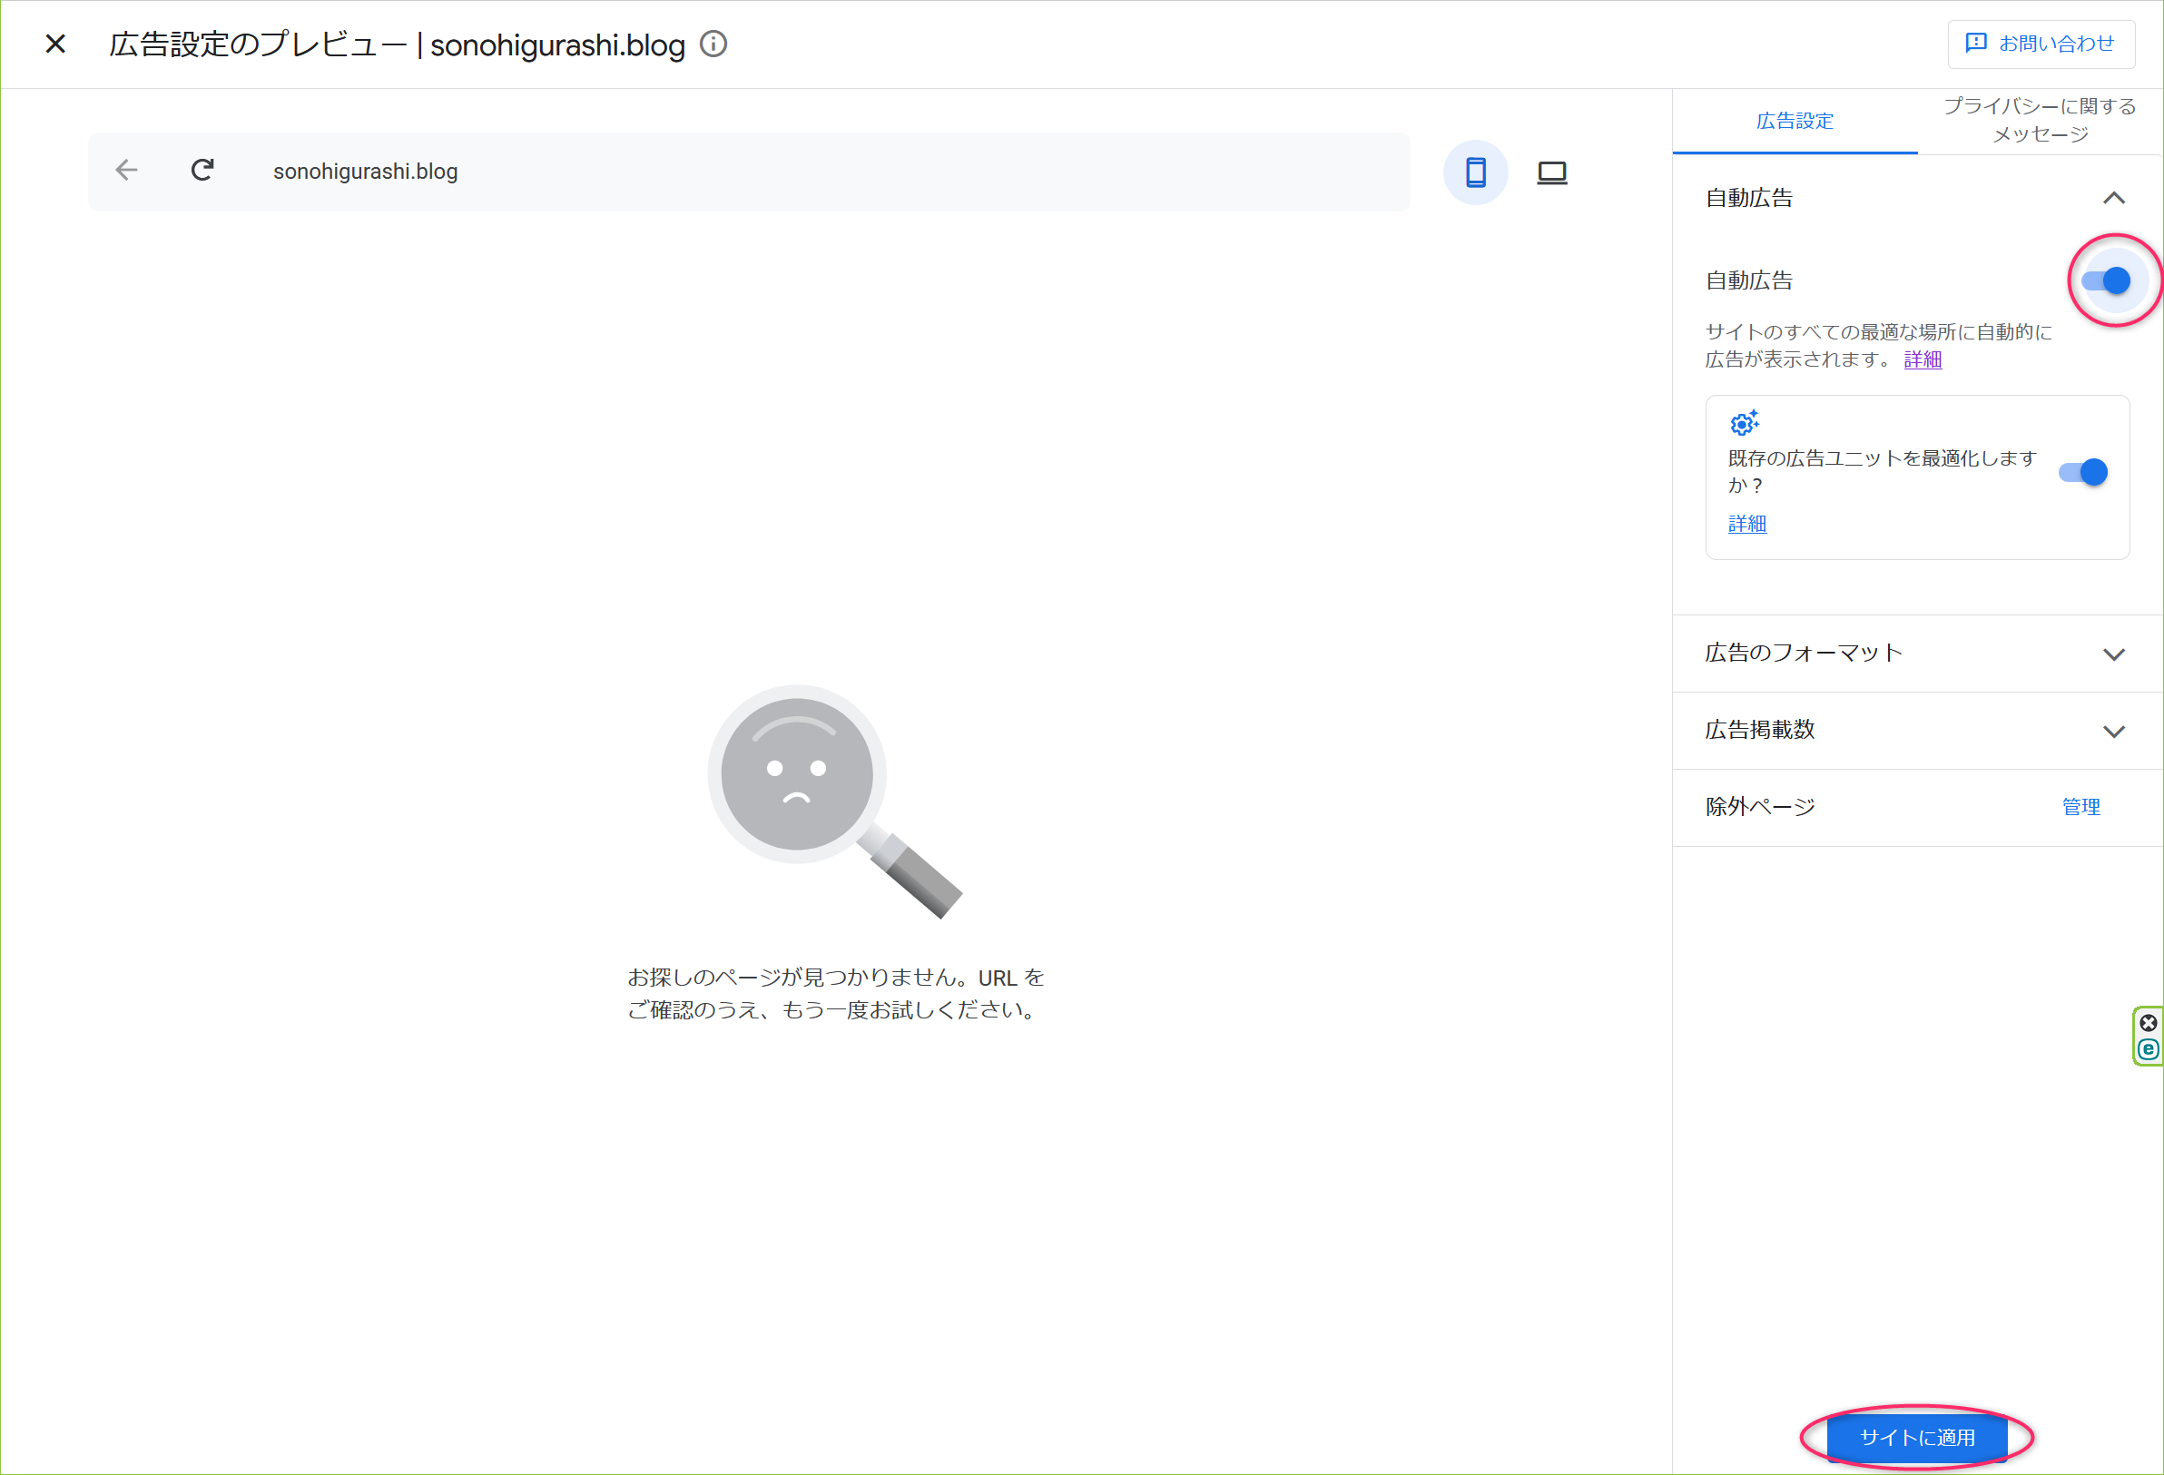Image resolution: width=2164 pixels, height=1475 pixels.
Task: Open the info icon beside sonohigurashi.blog title
Action: point(713,44)
